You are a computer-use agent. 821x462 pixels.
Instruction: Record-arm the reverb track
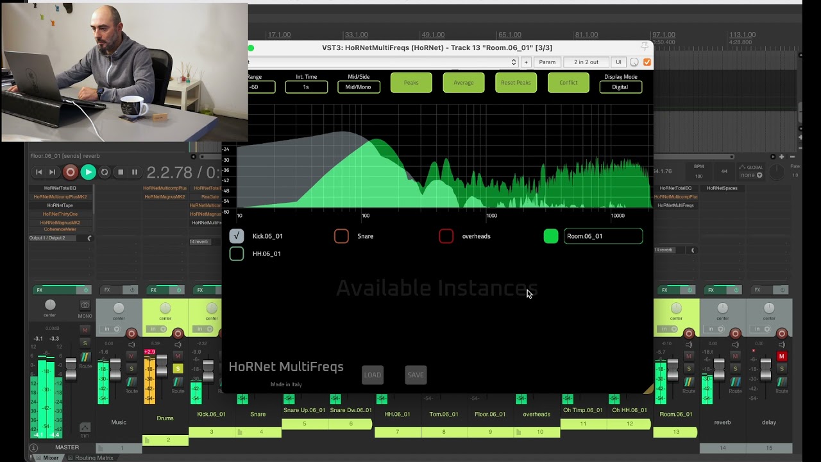click(735, 333)
